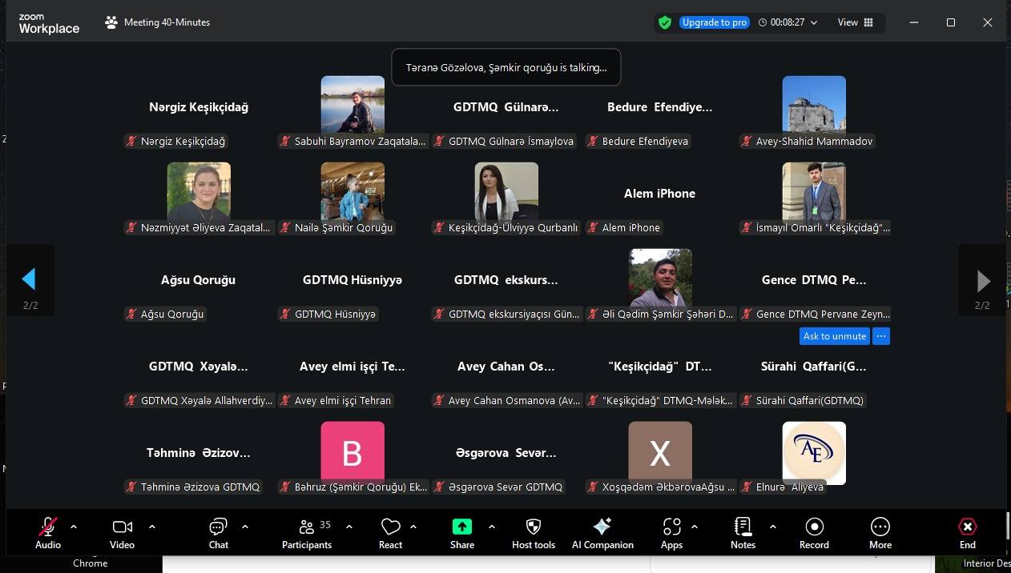Start screen sharing with Share
The width and height of the screenshot is (1011, 573).
[461, 533]
